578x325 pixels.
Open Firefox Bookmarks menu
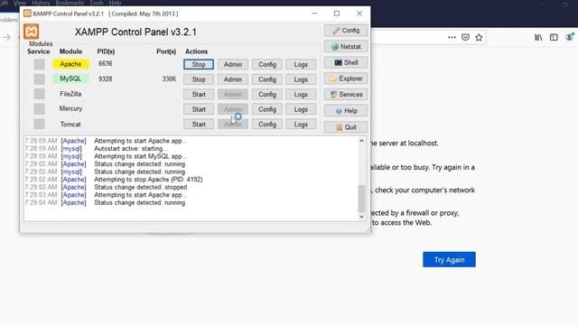click(70, 3)
